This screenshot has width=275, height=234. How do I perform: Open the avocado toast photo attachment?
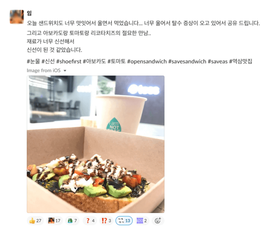(96, 144)
